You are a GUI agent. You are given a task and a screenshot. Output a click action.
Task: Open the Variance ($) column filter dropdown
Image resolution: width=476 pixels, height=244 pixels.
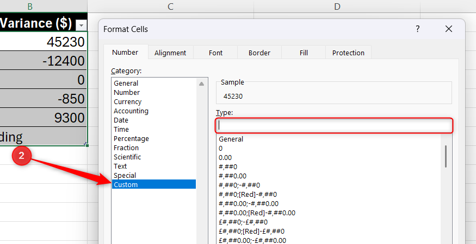pos(81,25)
